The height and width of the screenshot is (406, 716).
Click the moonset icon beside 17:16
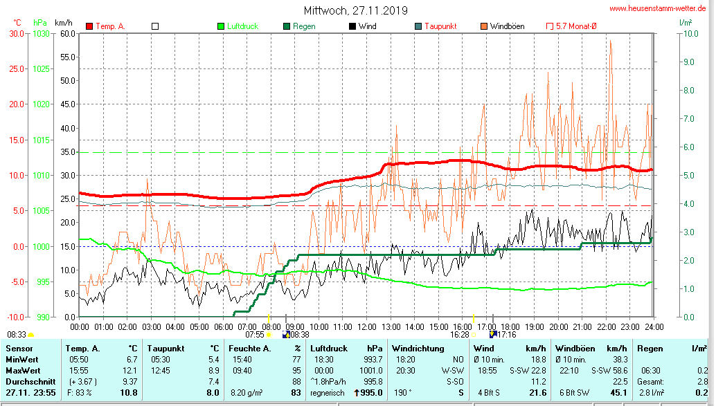point(492,335)
